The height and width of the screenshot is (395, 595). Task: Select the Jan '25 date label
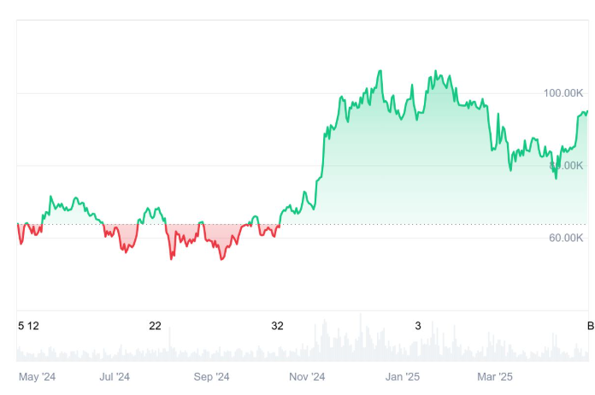[x=403, y=376]
